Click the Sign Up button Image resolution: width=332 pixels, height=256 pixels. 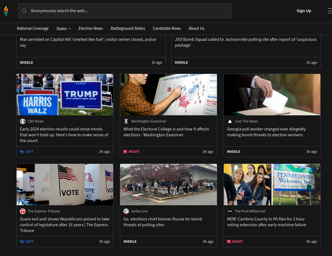pos(304,11)
